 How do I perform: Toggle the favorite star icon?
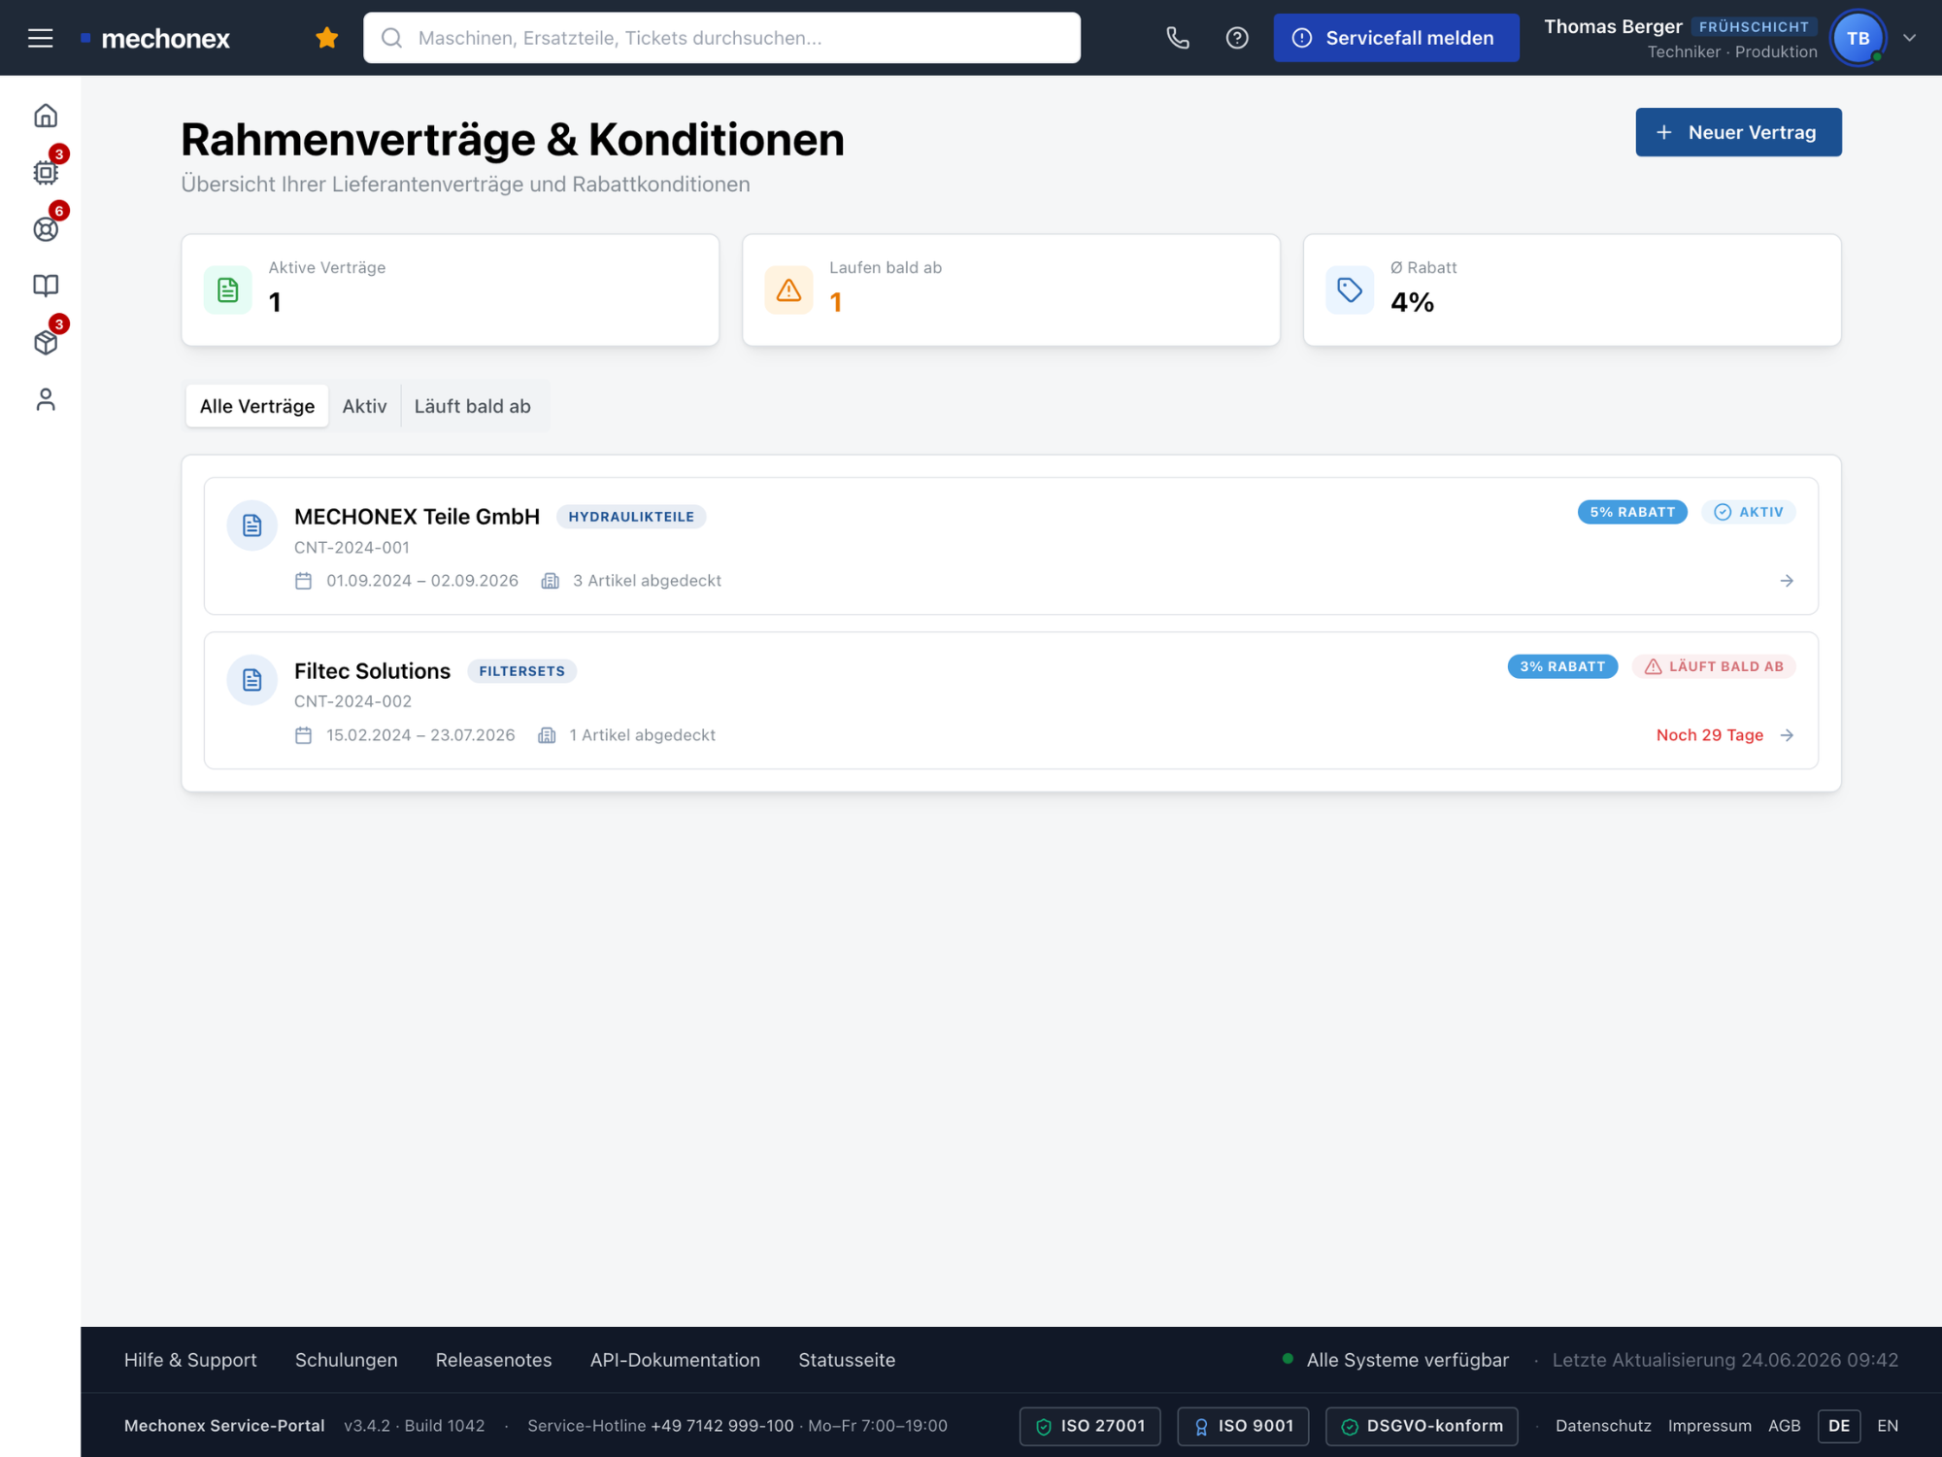[x=327, y=38]
